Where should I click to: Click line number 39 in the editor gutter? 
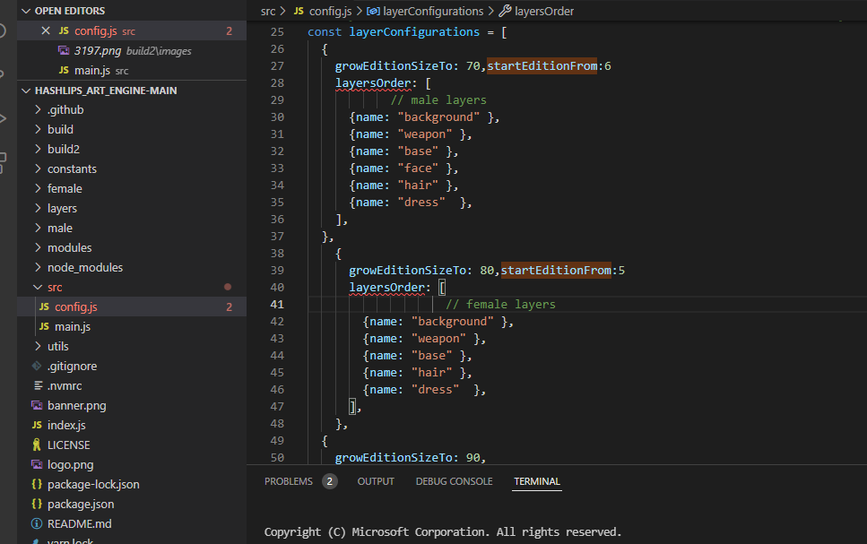[x=279, y=269]
